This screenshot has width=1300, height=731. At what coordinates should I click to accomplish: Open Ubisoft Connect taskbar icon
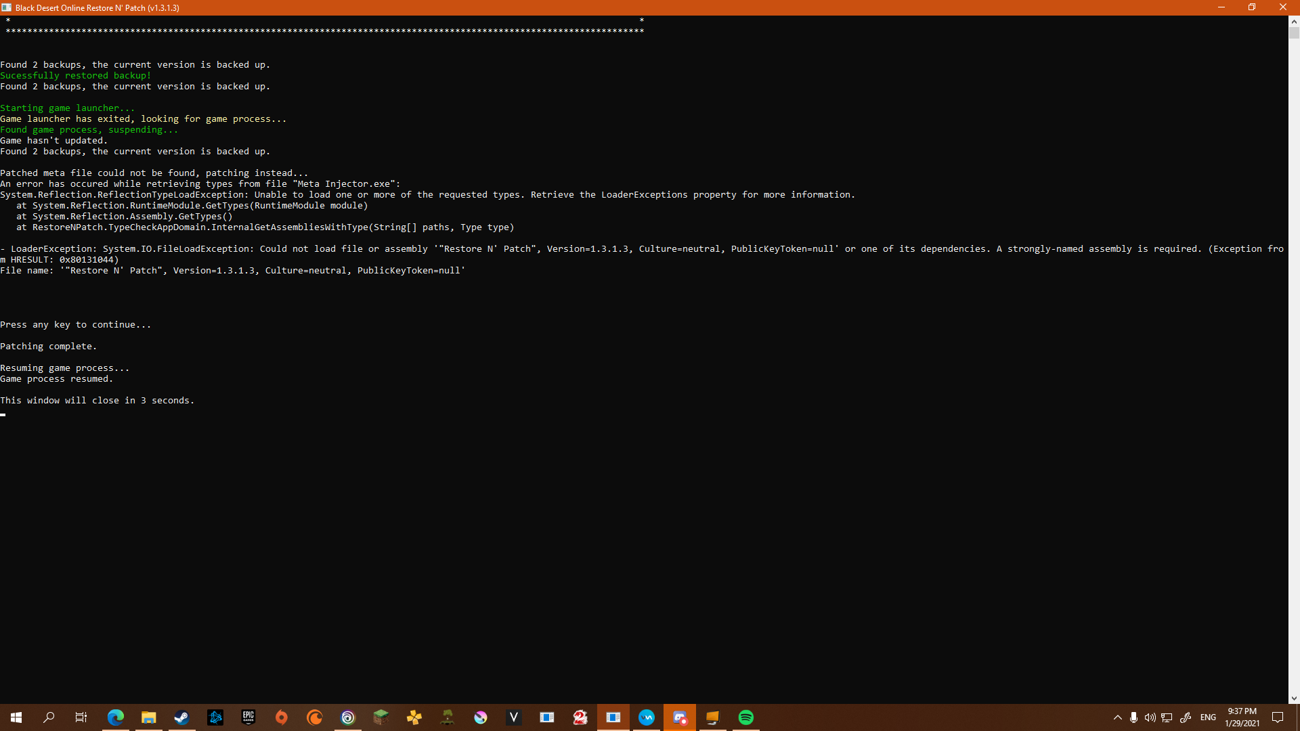(348, 717)
